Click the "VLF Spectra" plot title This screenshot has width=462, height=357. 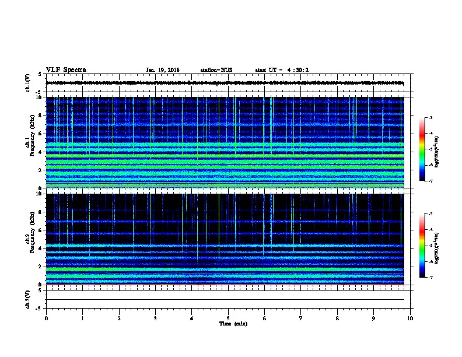click(x=66, y=70)
